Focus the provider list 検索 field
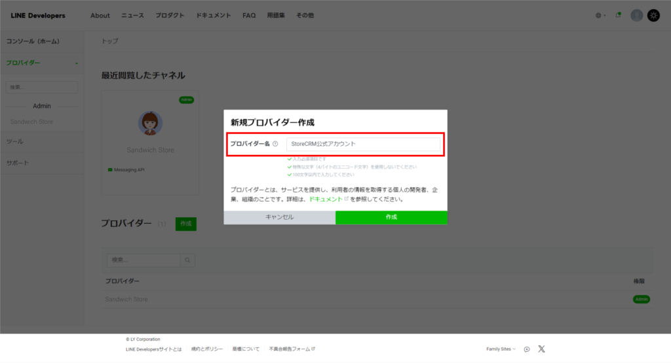Screen dimensions: 671x363 click(x=144, y=260)
